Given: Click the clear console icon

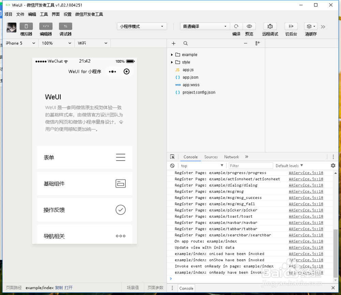Looking at the screenshot, I should (x=172, y=166).
